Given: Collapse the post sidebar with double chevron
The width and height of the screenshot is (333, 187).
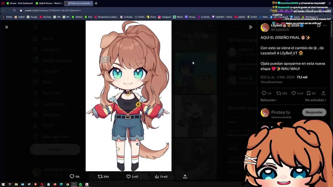Looking at the screenshot, I should pyautogui.click(x=251, y=27).
